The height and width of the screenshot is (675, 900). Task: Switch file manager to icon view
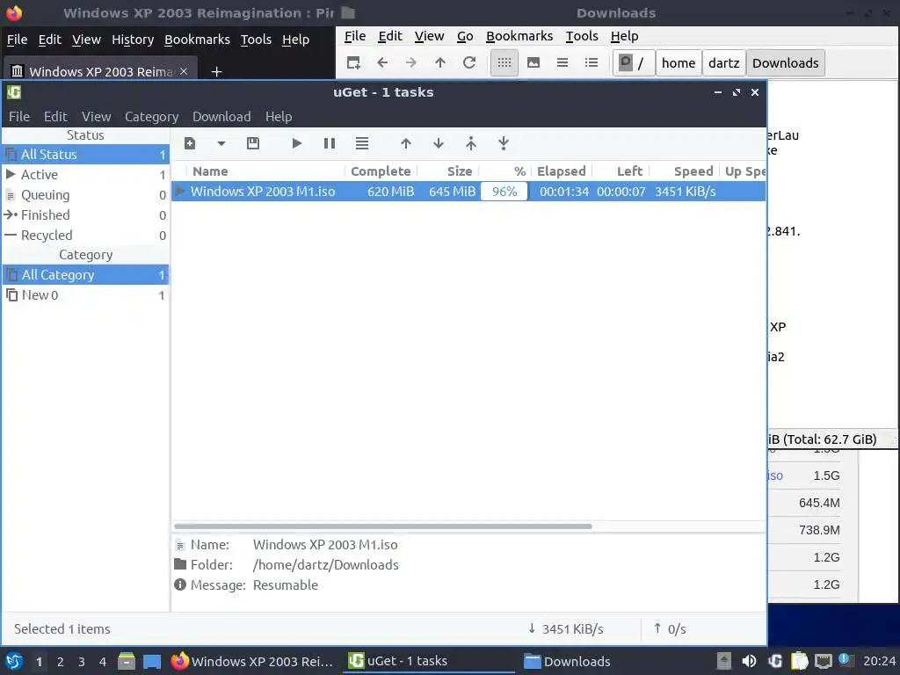tap(504, 62)
